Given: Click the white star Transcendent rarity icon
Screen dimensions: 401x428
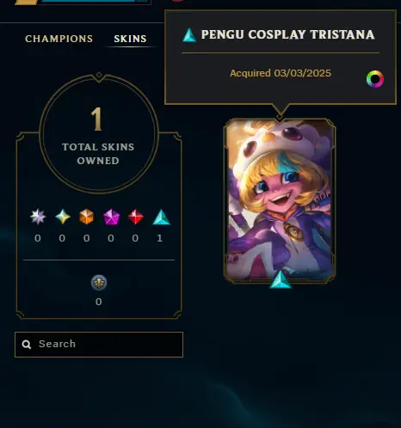Looking at the screenshot, I should coord(38,217).
